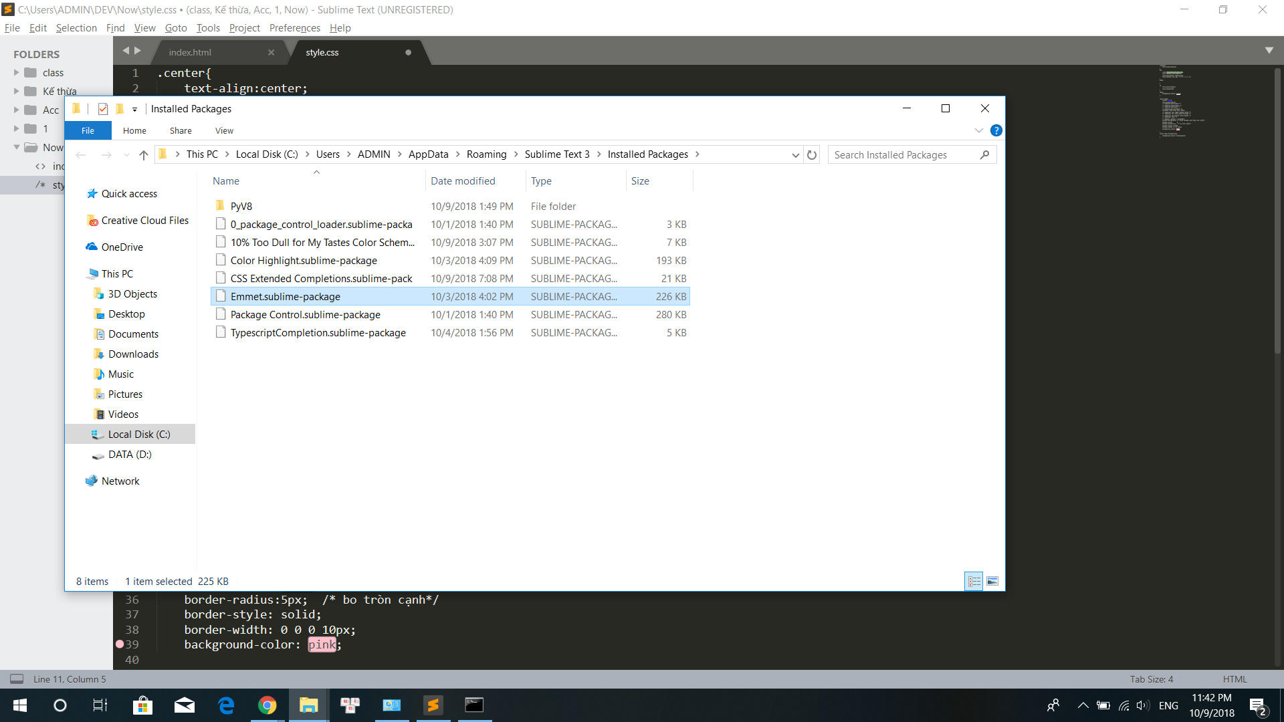Image resolution: width=1284 pixels, height=722 pixels.
Task: Refresh the Installed Packages folder
Action: (812, 155)
